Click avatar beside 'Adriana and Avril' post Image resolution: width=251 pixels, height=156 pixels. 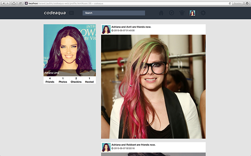(x=106, y=29)
